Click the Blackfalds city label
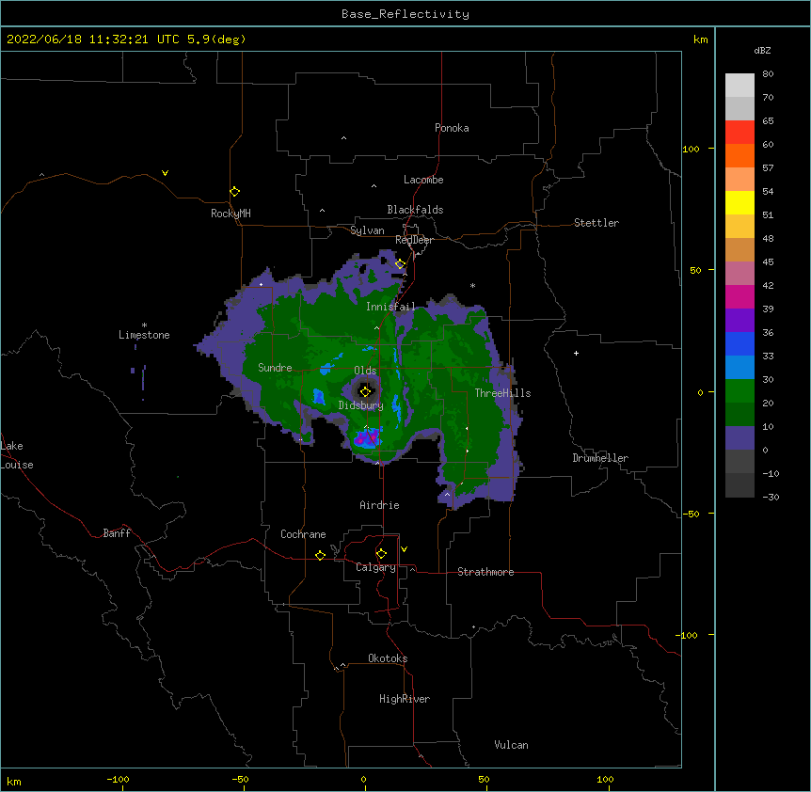 click(x=415, y=210)
